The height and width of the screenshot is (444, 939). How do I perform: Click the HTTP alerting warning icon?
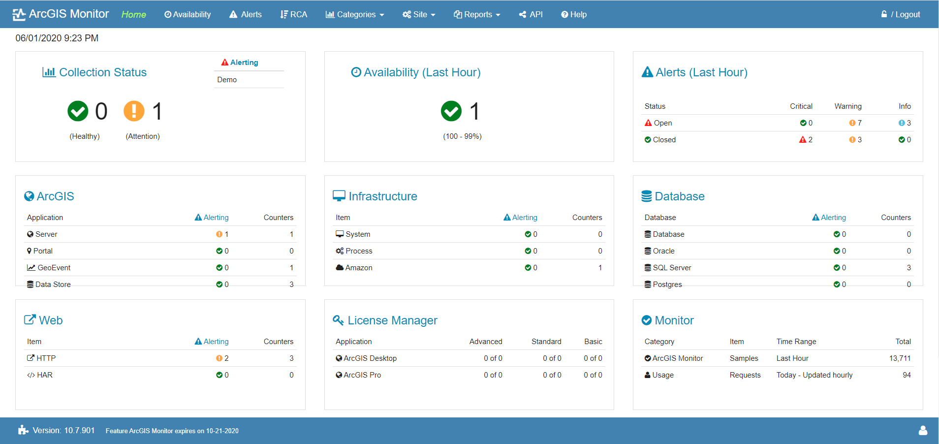[x=219, y=358]
